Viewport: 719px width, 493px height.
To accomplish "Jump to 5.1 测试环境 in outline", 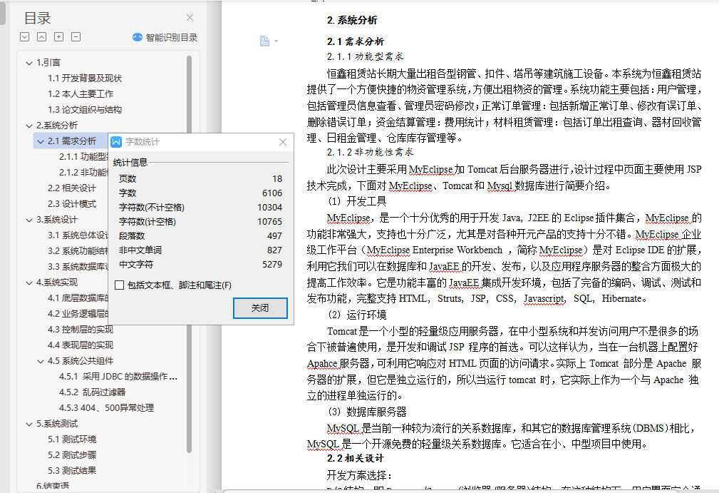I will click(x=72, y=439).
